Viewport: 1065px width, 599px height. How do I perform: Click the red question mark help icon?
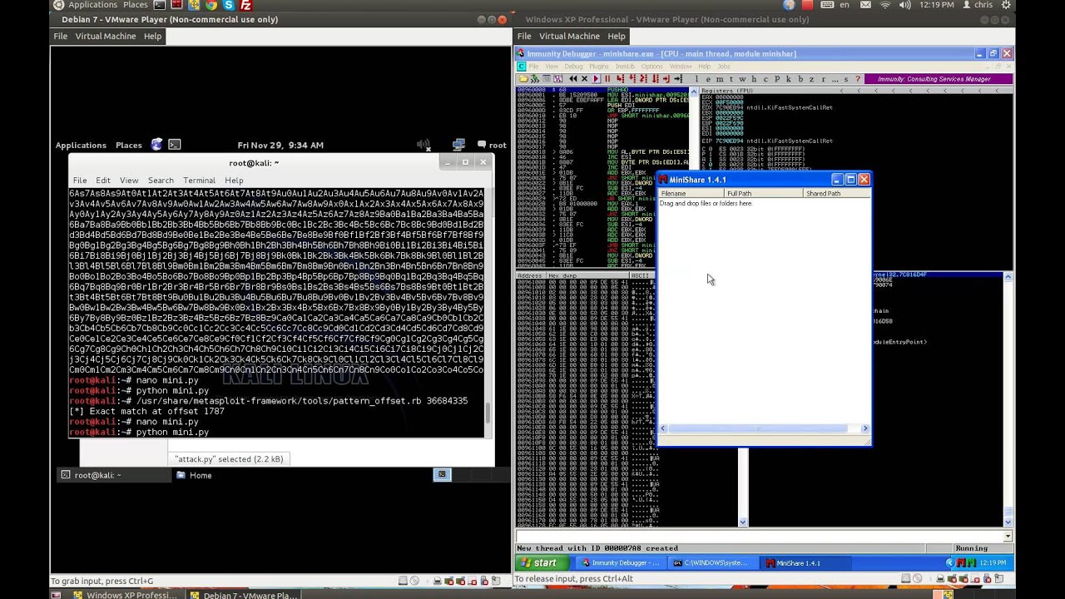pyautogui.click(x=857, y=79)
